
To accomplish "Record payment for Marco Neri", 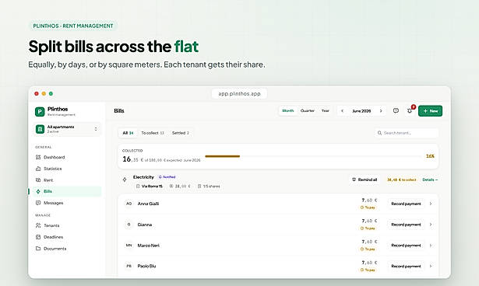I will click(x=406, y=245).
